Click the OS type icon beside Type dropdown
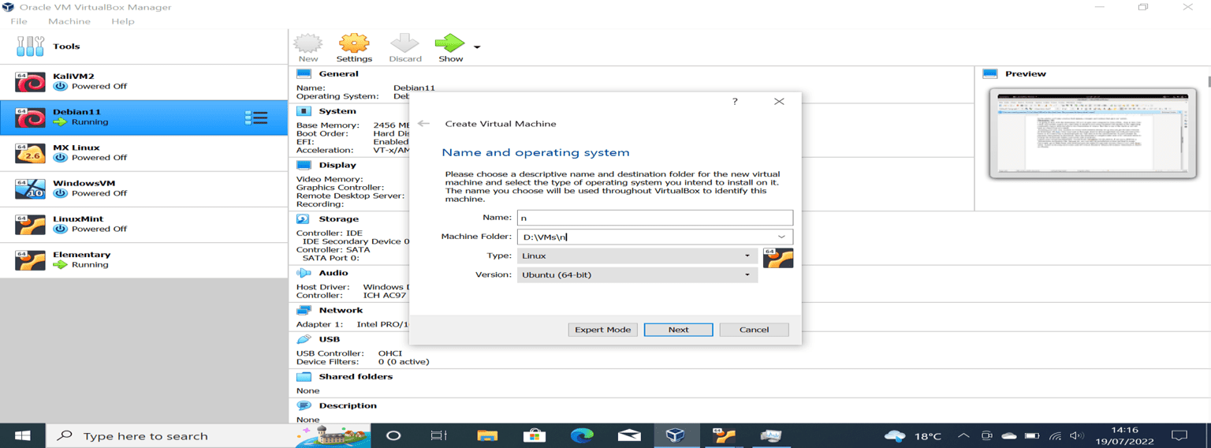This screenshot has height=448, width=1211. [x=778, y=258]
